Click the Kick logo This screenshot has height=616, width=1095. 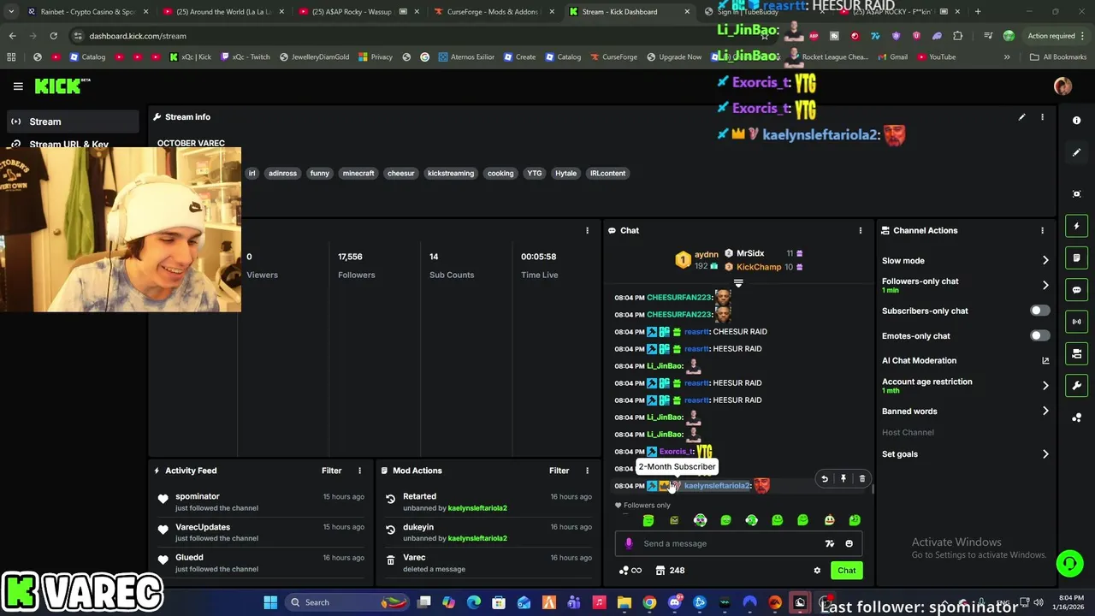click(62, 86)
